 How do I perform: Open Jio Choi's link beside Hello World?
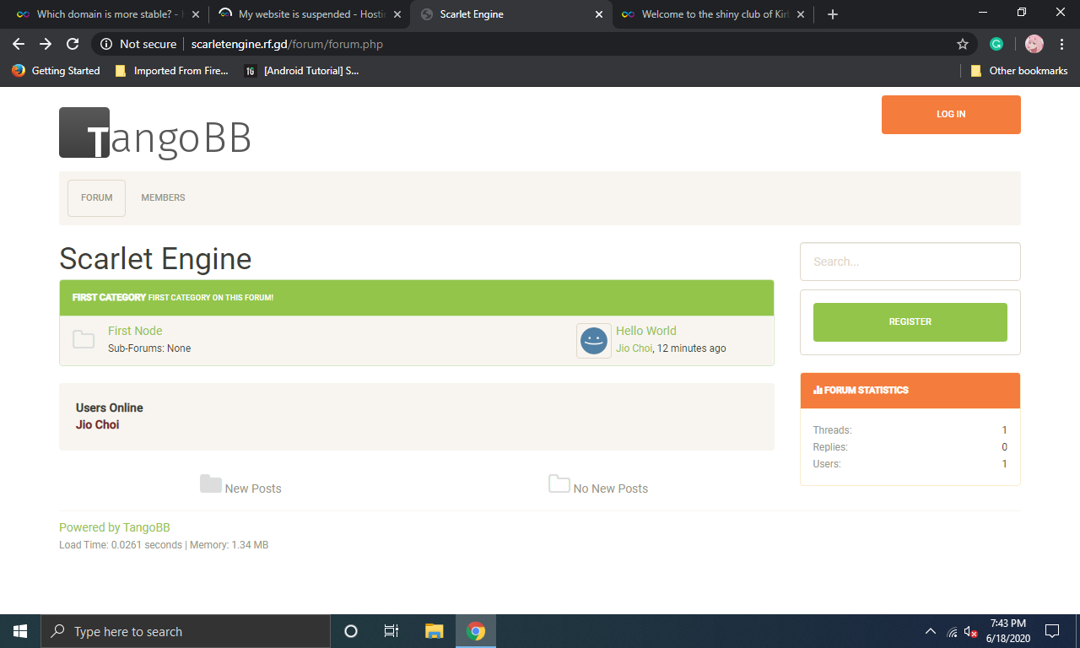tap(634, 348)
